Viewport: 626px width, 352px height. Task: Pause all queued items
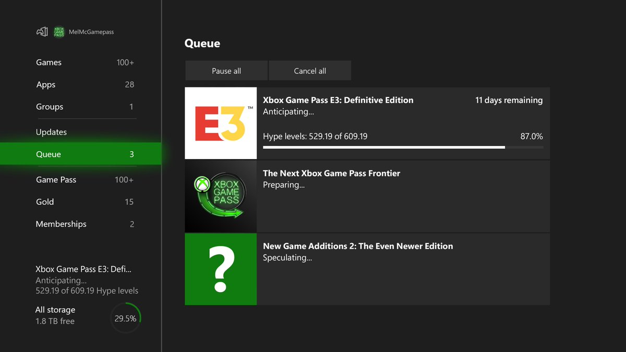click(x=226, y=71)
